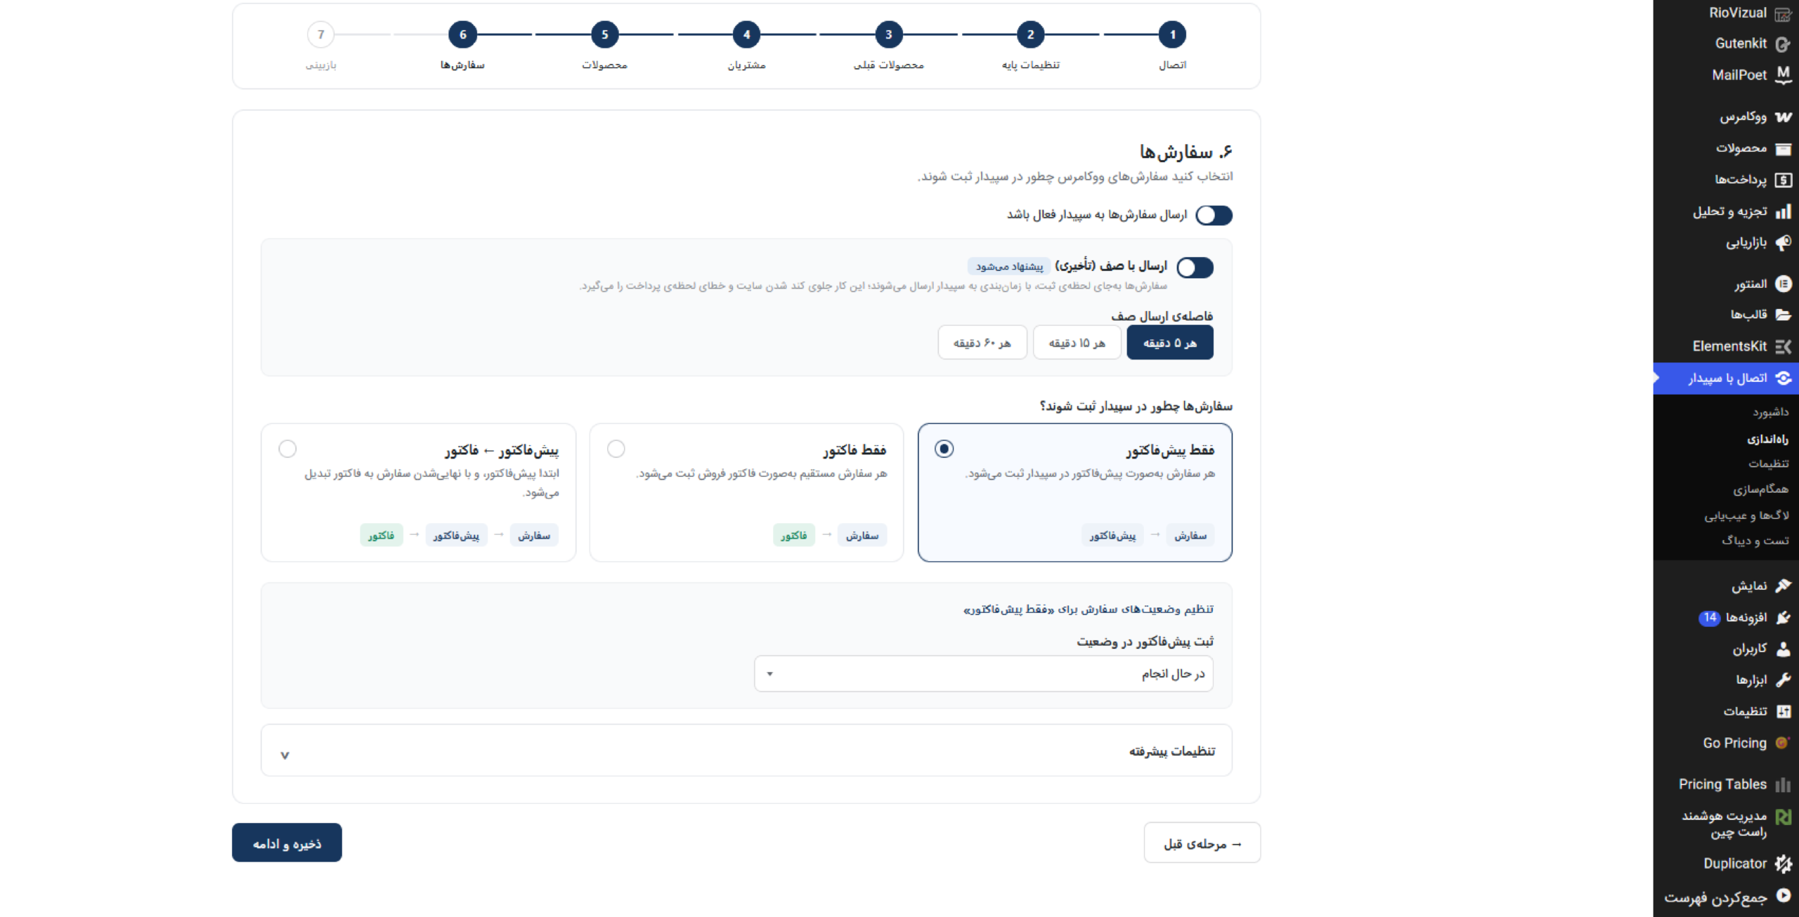This screenshot has height=917, width=1799.
Task: Click the افزونه‌ها plugins icon
Action: pos(1783,617)
